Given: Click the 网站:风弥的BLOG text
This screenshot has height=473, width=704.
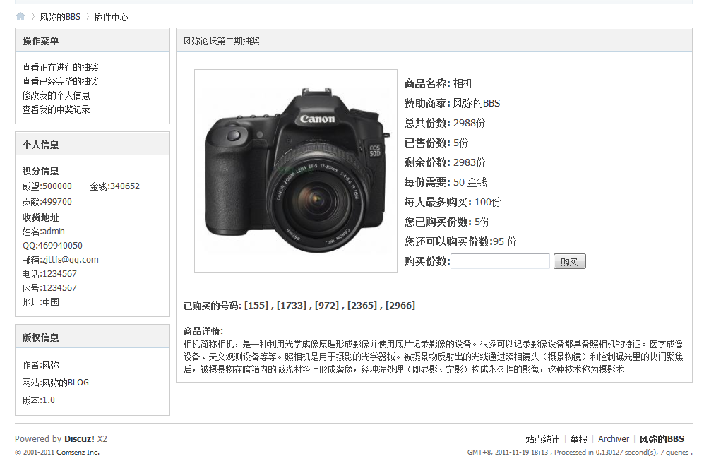Looking at the screenshot, I should click(56, 383).
